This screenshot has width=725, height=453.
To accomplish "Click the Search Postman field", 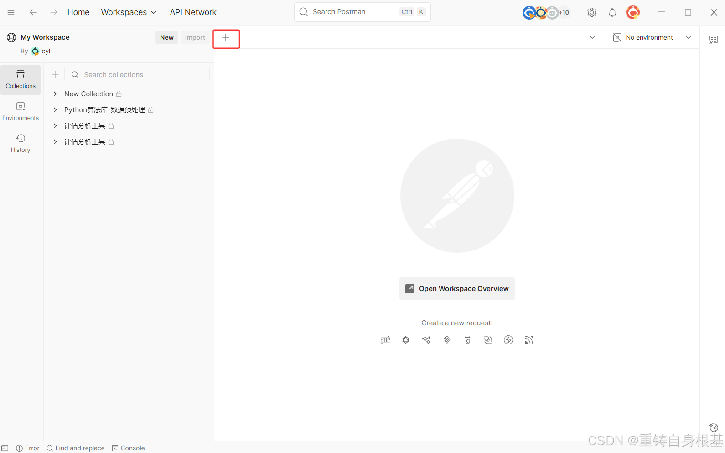I will click(362, 12).
